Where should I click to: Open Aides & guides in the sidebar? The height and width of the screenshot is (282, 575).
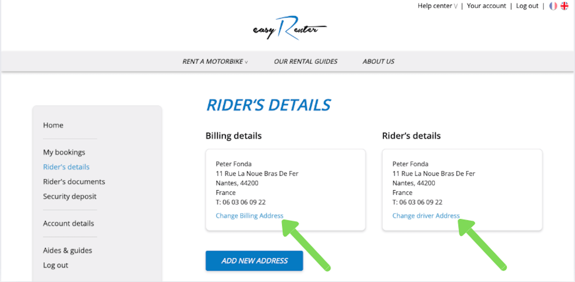(x=67, y=251)
